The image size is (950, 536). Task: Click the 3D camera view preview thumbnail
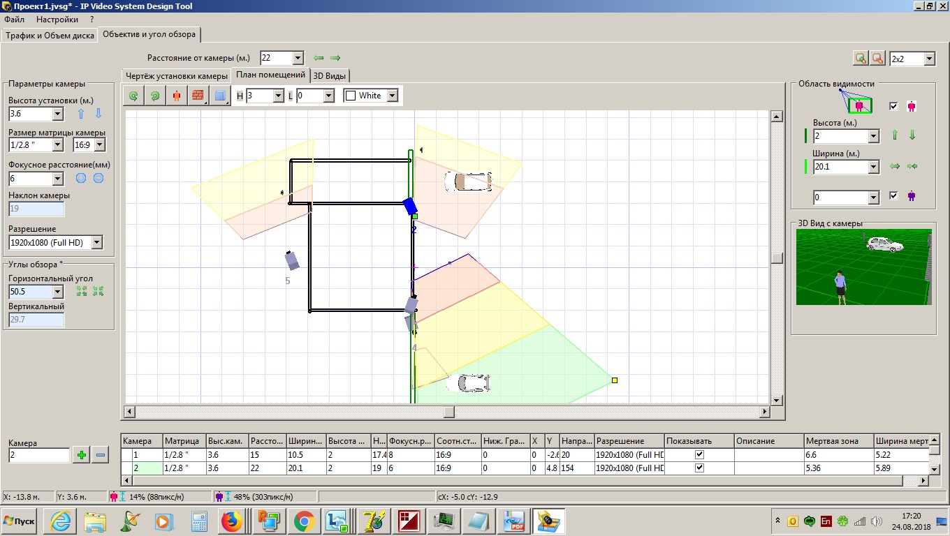pos(863,267)
